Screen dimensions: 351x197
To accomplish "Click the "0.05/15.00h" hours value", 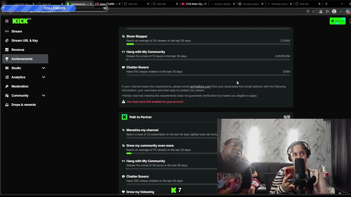I will pos(283,56).
